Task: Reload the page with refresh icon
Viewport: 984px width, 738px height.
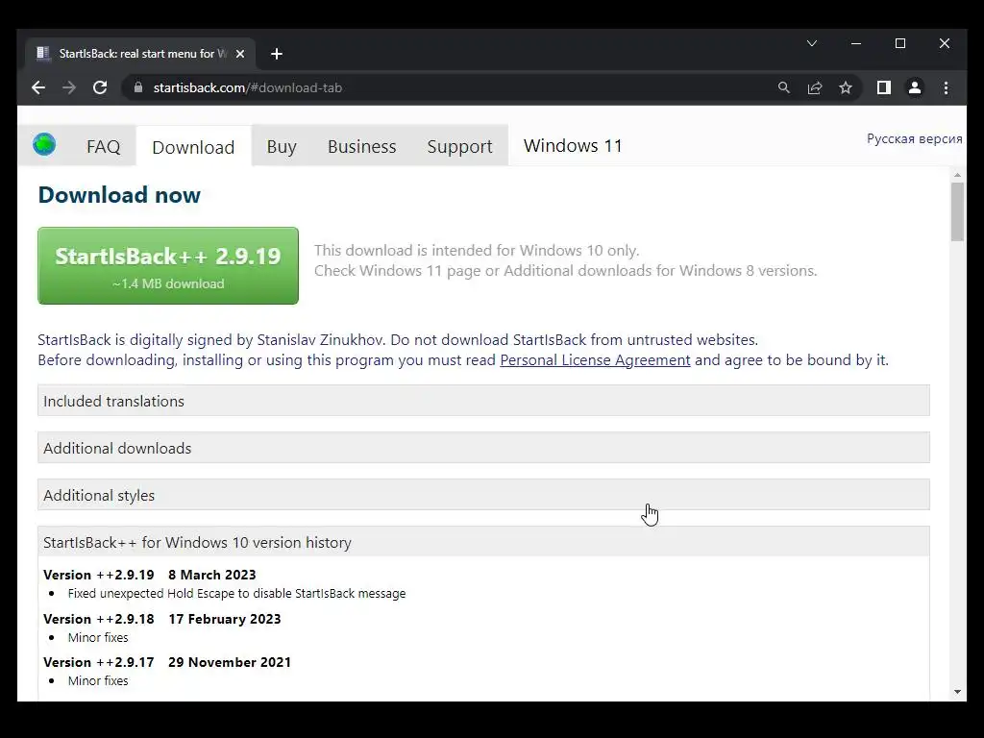Action: (x=100, y=87)
